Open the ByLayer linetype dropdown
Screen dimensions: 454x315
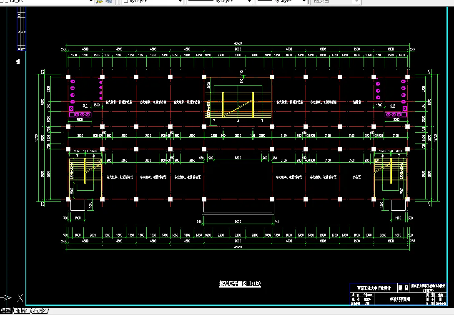(x=249, y=1)
